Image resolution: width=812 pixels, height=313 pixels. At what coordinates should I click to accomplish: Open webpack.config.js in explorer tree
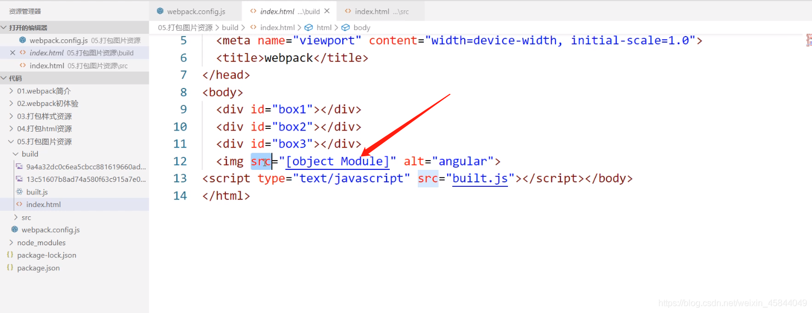[x=74, y=230]
